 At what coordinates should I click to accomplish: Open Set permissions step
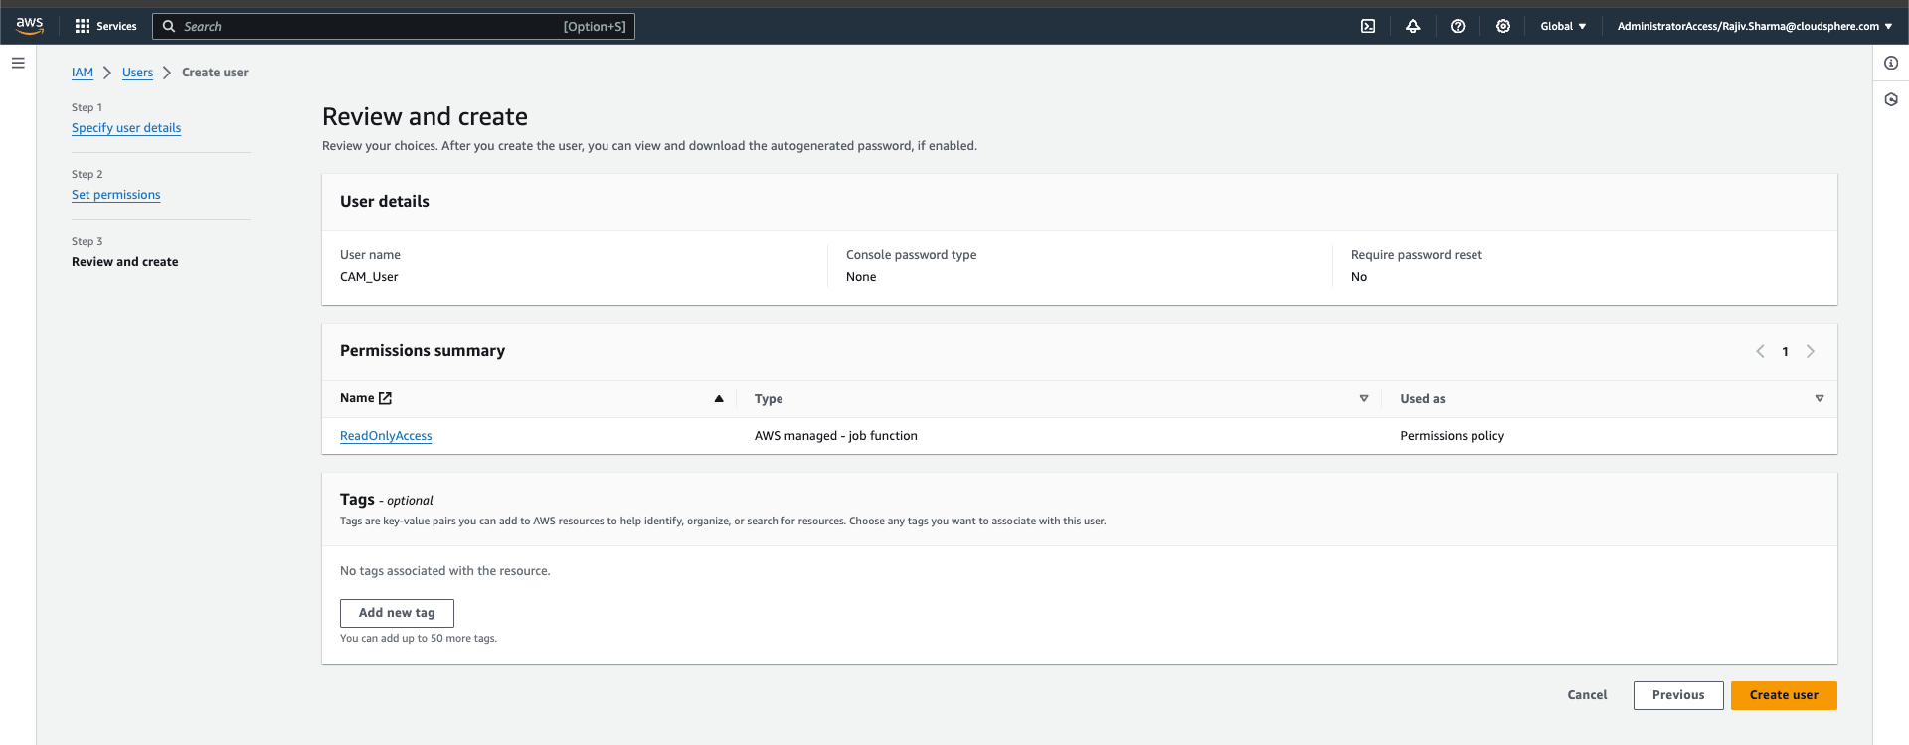pyautogui.click(x=115, y=195)
